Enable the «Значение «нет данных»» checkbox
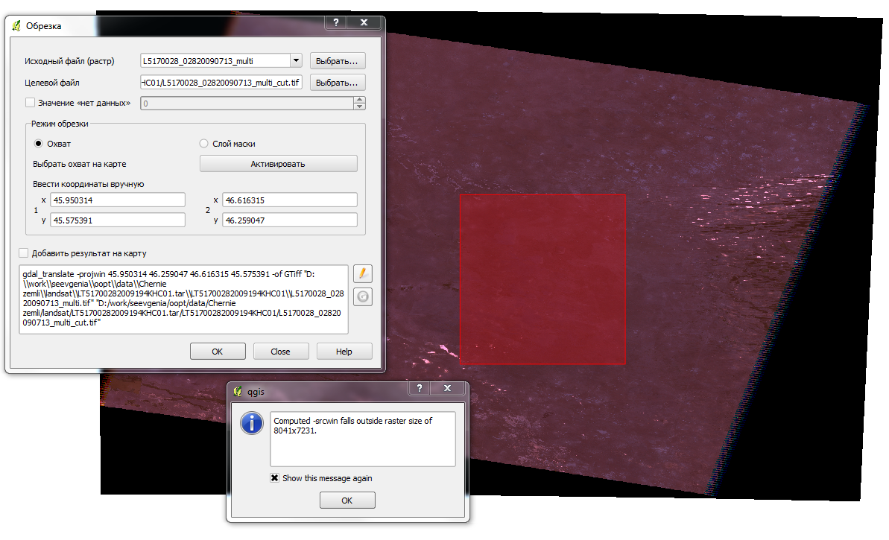Screen dimensions: 889x540 30,103
